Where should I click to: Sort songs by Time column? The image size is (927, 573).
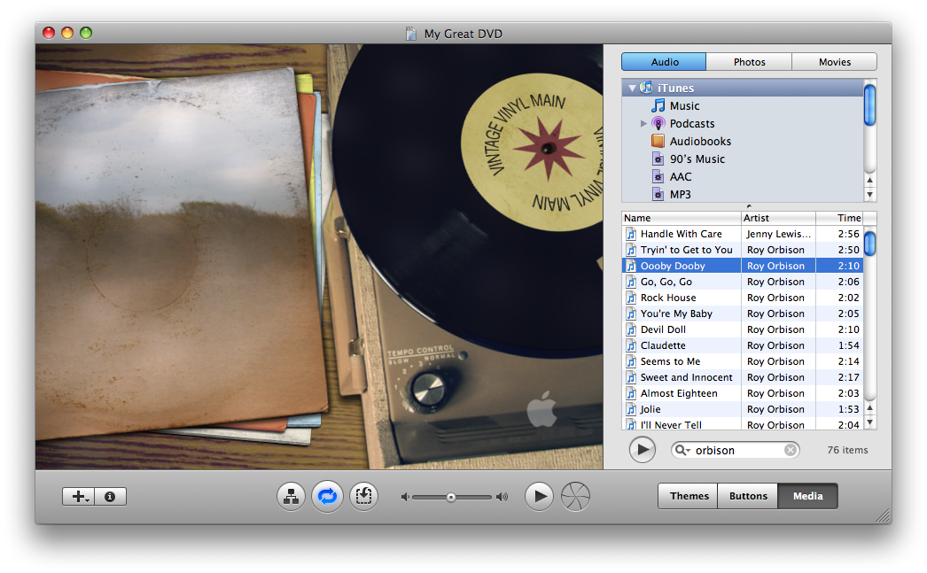[839, 218]
